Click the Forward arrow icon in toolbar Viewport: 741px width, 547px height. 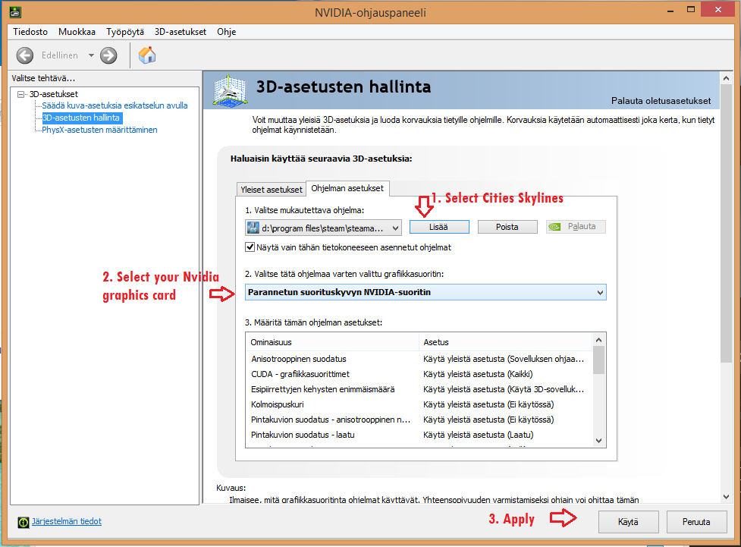tap(108, 55)
